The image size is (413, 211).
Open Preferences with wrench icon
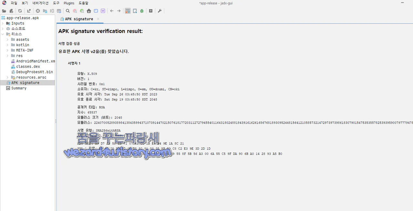[x=160, y=11]
